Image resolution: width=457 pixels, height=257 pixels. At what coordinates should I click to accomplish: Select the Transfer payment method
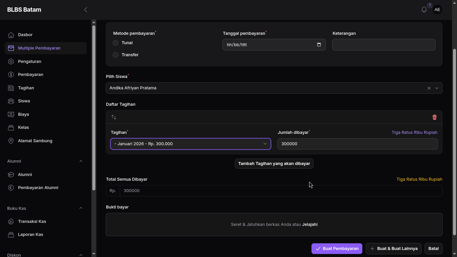click(x=116, y=55)
